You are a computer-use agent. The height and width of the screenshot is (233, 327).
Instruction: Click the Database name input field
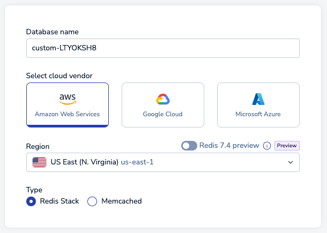tap(163, 48)
